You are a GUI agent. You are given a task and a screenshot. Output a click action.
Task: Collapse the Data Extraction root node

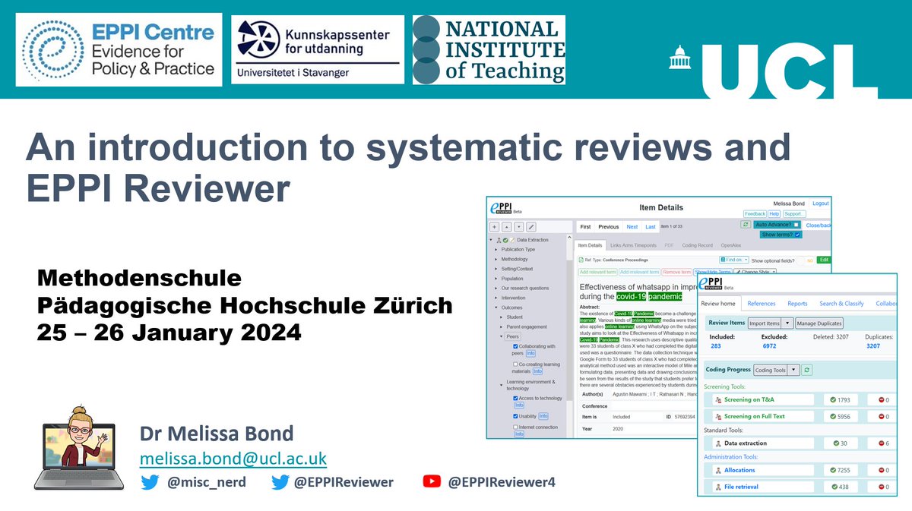(x=491, y=239)
